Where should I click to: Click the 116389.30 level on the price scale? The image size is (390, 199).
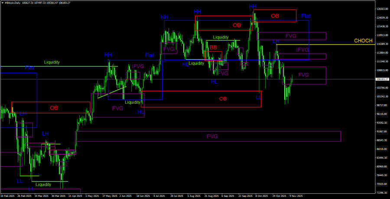[x=381, y=44]
